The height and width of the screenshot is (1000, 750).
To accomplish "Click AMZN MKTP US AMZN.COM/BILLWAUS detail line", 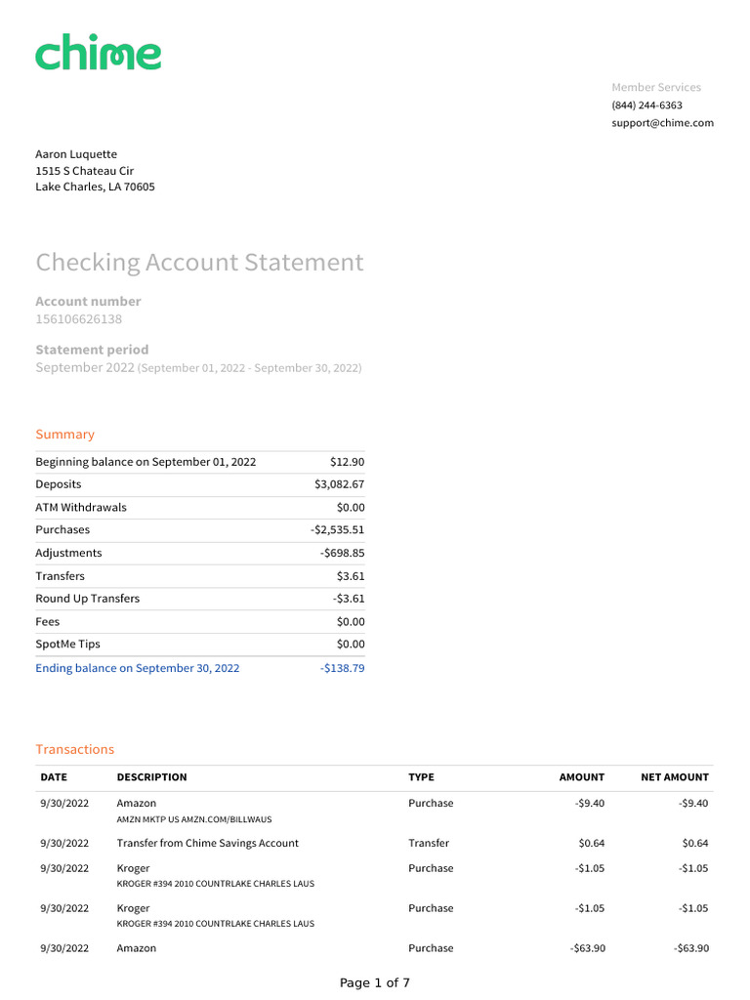I will click(194, 819).
